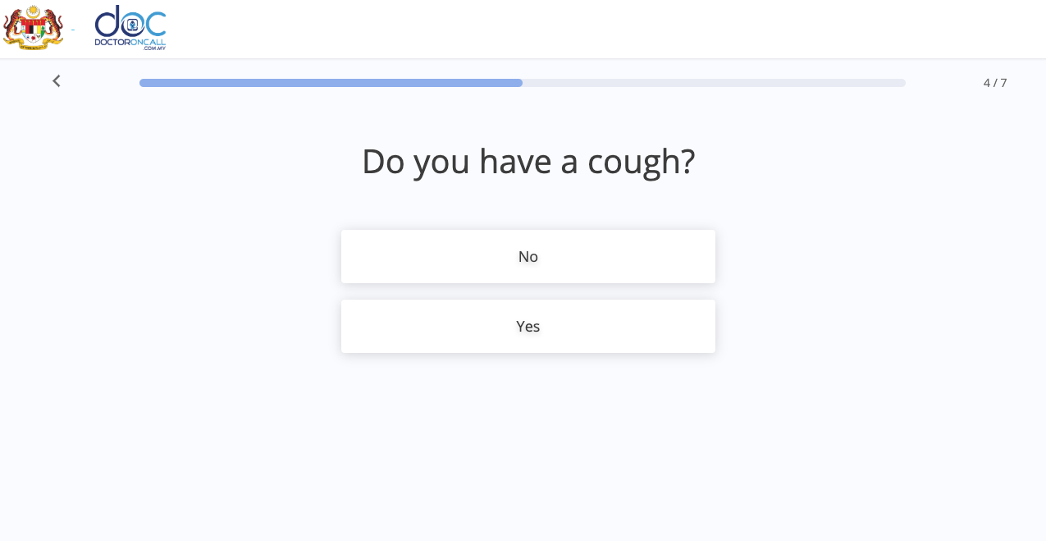The width and height of the screenshot is (1046, 541).
Task: Click the .COM.MY text under the logo
Action: click(x=154, y=48)
